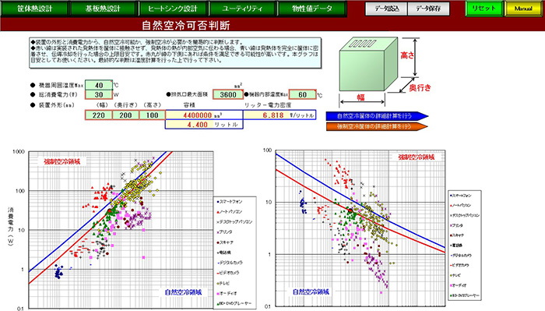Screen dimensions: 545x311
Task: Select 電話機 in right chart legend
Action: click(456, 246)
